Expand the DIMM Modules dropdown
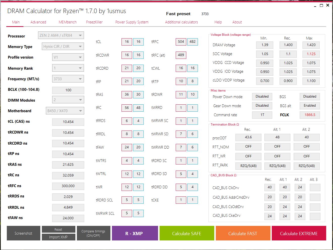The width and height of the screenshot is (333, 250). point(68,100)
